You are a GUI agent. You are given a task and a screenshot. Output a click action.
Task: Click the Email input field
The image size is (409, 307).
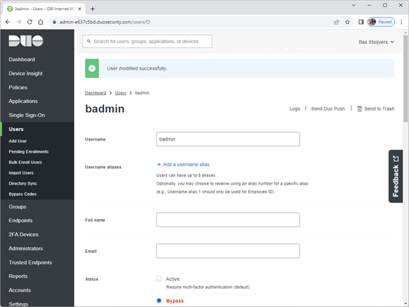coord(228,251)
